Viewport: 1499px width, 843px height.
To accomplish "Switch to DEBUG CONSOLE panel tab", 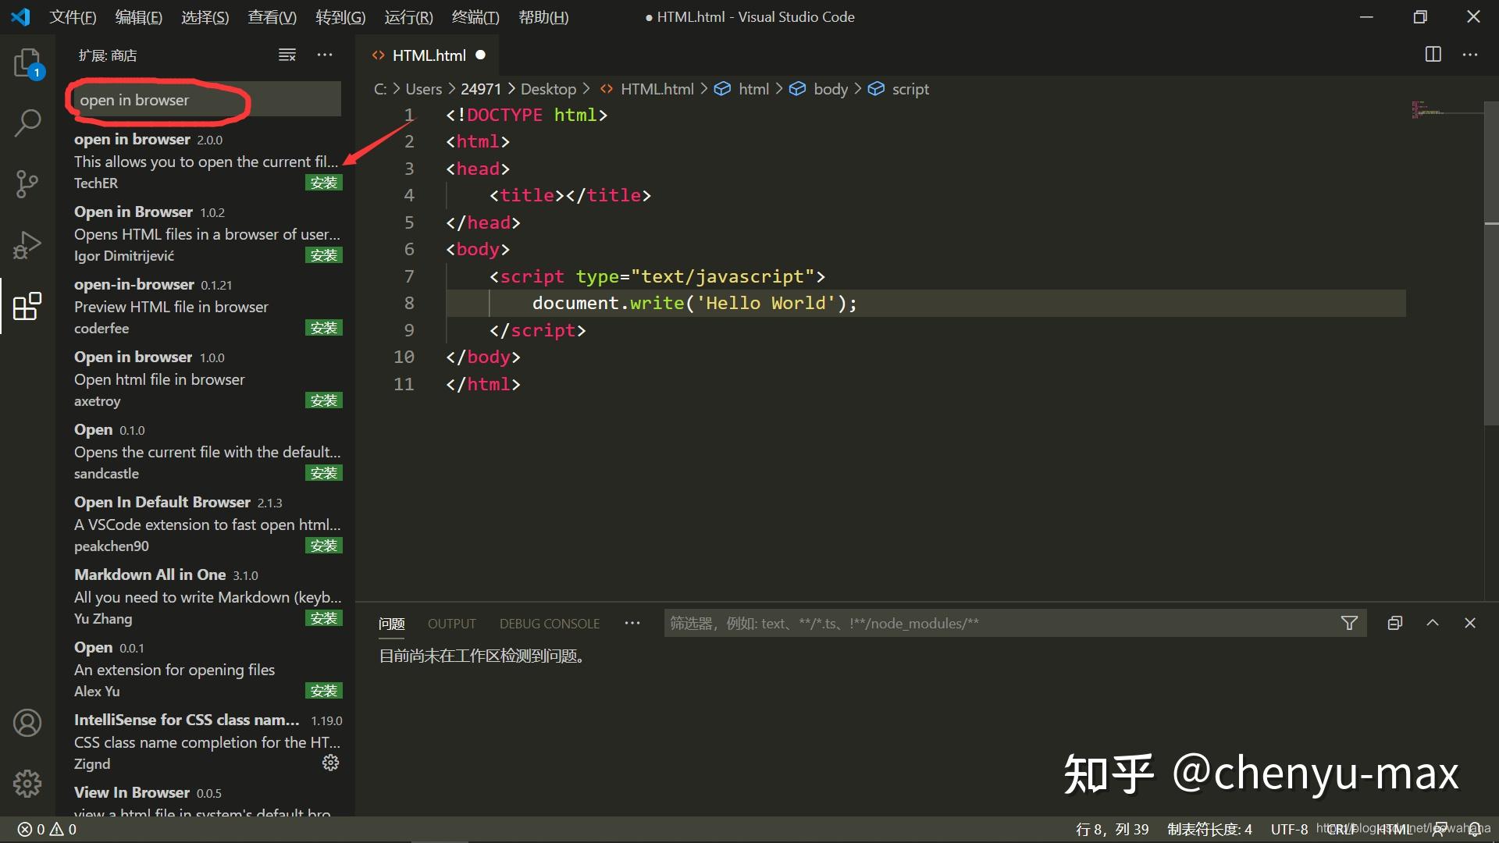I will pos(550,624).
